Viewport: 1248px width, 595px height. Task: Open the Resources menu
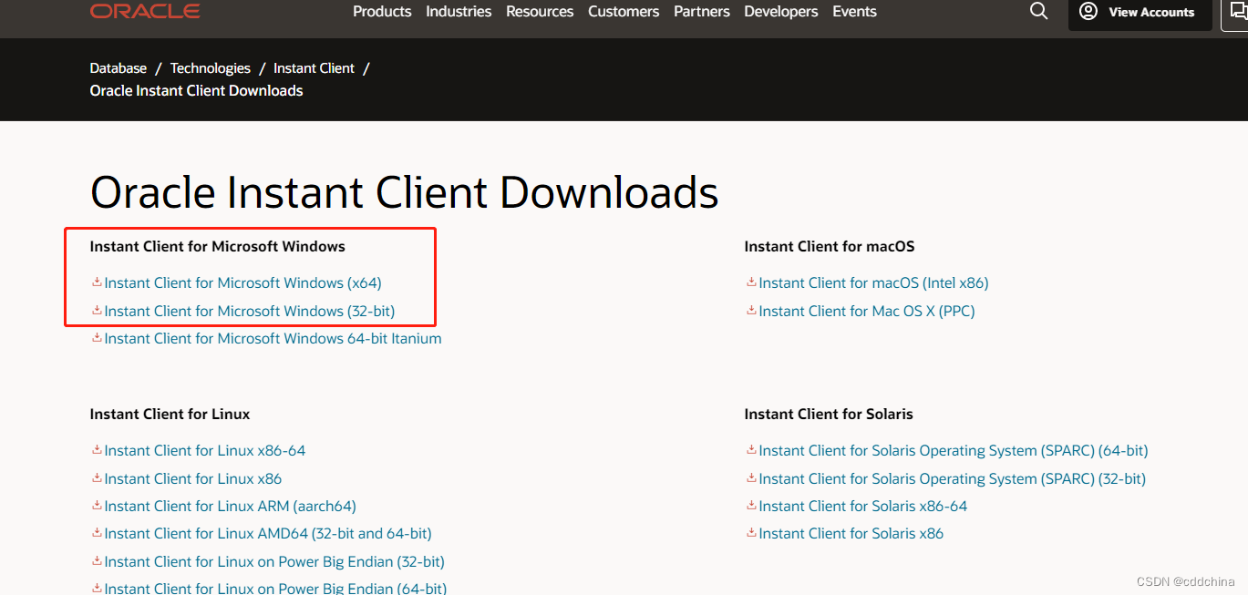pos(540,11)
